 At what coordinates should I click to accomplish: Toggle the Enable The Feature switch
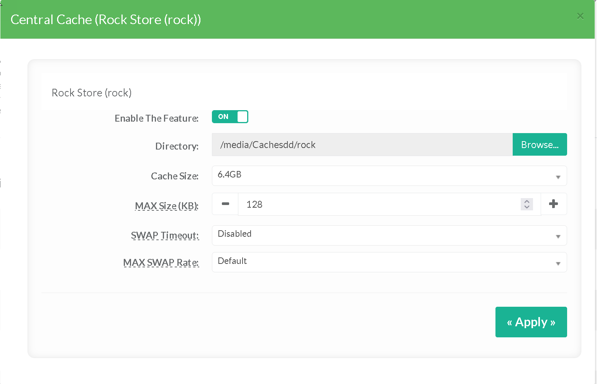coord(230,117)
